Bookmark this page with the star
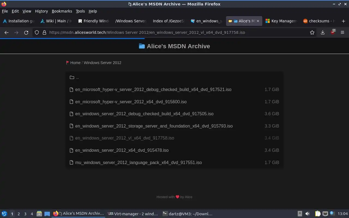The width and height of the screenshot is (349, 218). click(x=312, y=32)
